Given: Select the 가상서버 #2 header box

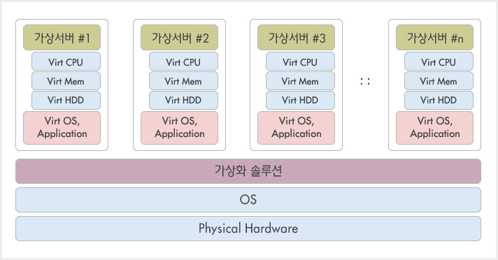Looking at the screenshot, I should 180,38.
